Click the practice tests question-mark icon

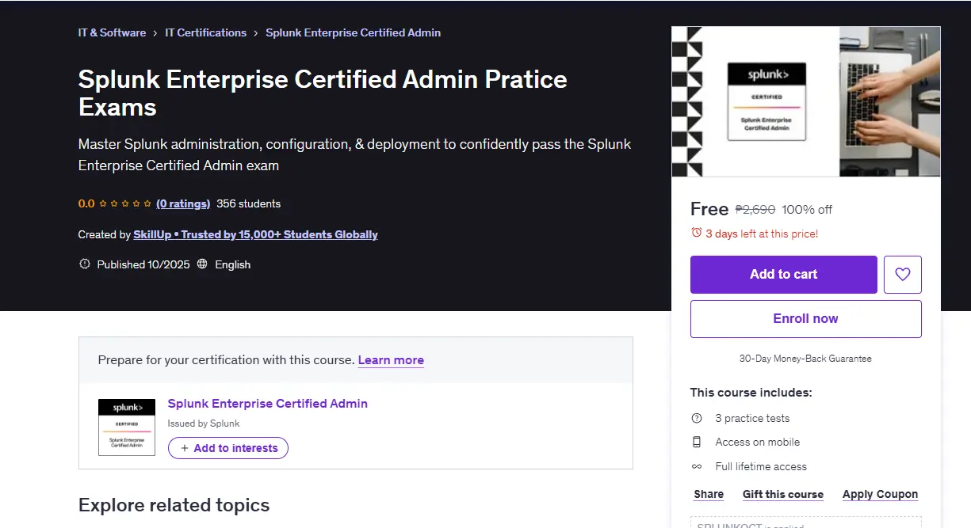click(697, 418)
